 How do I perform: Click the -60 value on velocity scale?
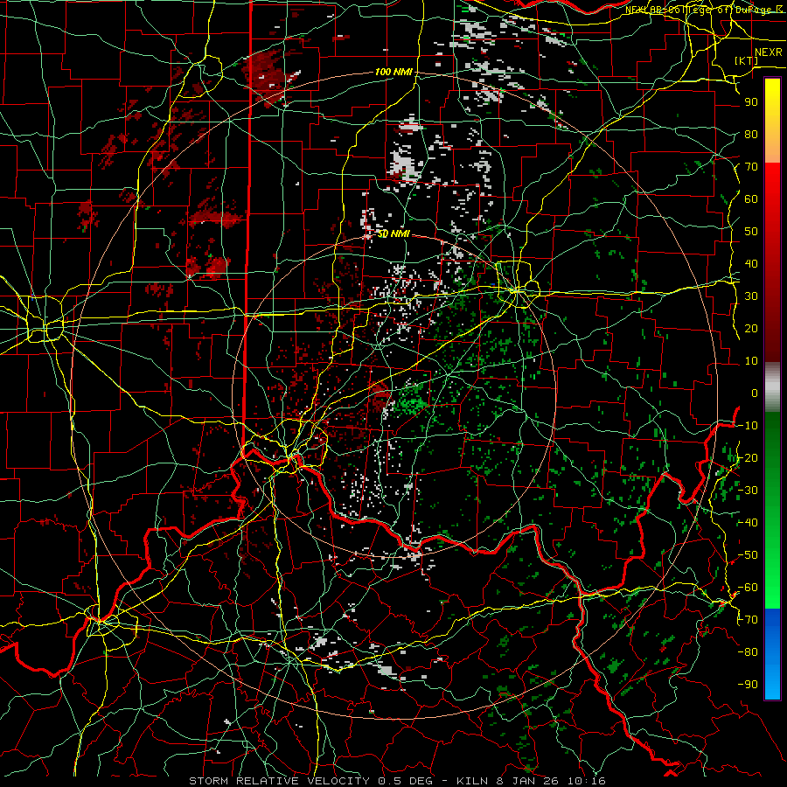(x=748, y=588)
